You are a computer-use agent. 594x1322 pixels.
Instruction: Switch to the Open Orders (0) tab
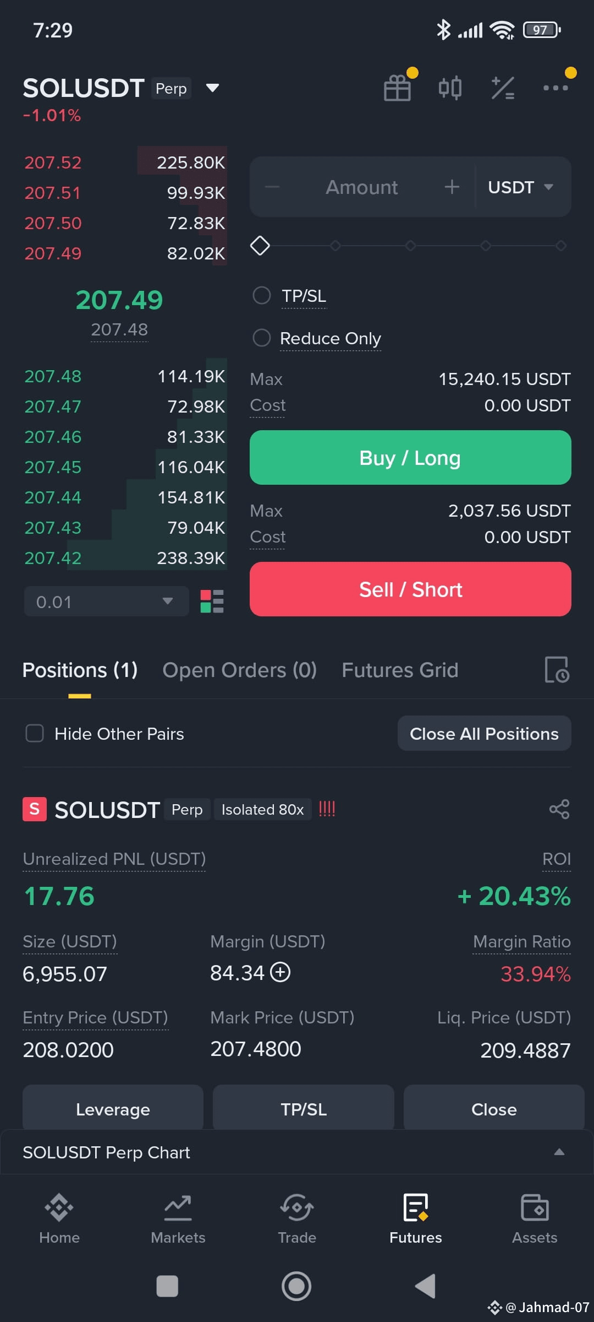point(239,670)
